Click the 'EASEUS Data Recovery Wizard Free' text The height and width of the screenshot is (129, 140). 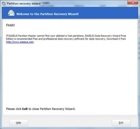click(x=105, y=36)
